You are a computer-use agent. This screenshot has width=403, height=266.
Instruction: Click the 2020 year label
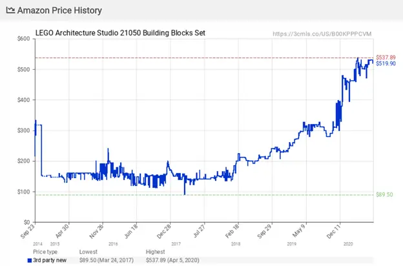click(x=348, y=244)
